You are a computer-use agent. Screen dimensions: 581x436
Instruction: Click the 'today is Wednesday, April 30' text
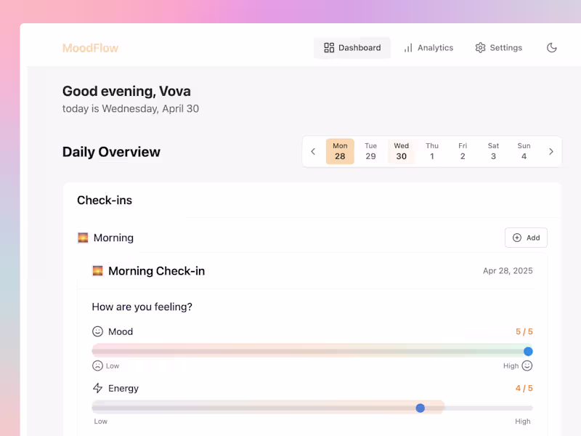click(131, 108)
